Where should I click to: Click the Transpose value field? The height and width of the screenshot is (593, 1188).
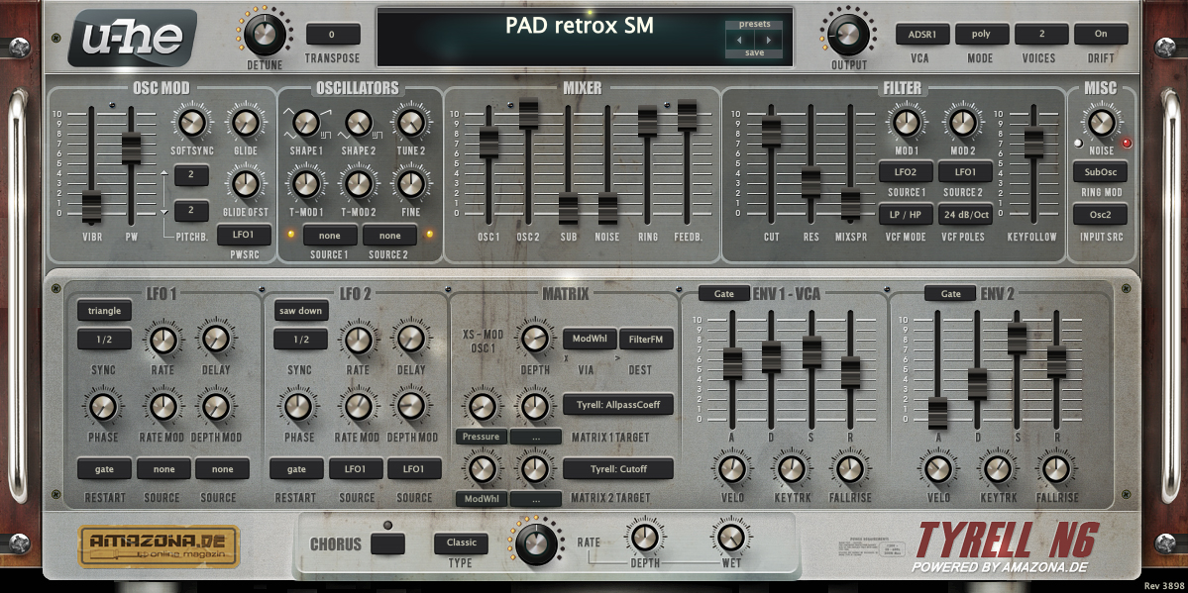click(x=333, y=34)
